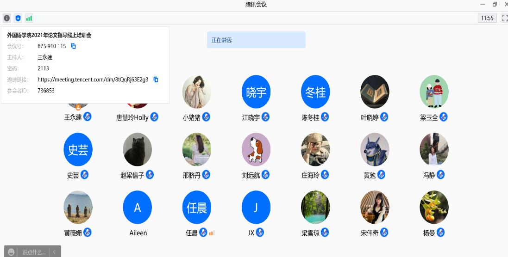Select the 陈冬桂 participant avatar

click(x=315, y=92)
